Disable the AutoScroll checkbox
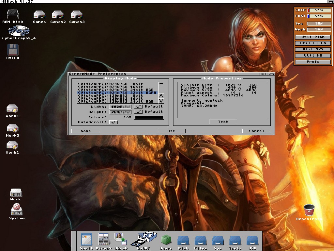Viewport: 334px width, 251px height. coord(114,122)
